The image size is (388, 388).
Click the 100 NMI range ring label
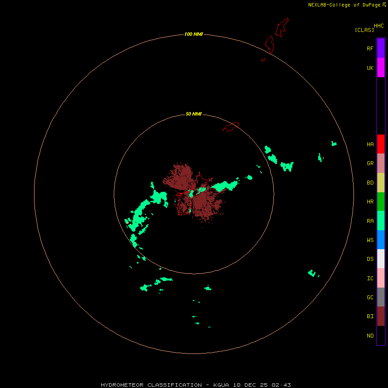[x=194, y=34]
